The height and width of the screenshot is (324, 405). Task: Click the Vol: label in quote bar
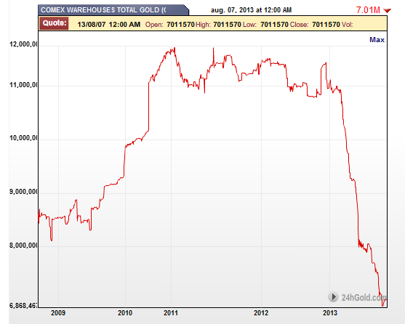coord(347,25)
